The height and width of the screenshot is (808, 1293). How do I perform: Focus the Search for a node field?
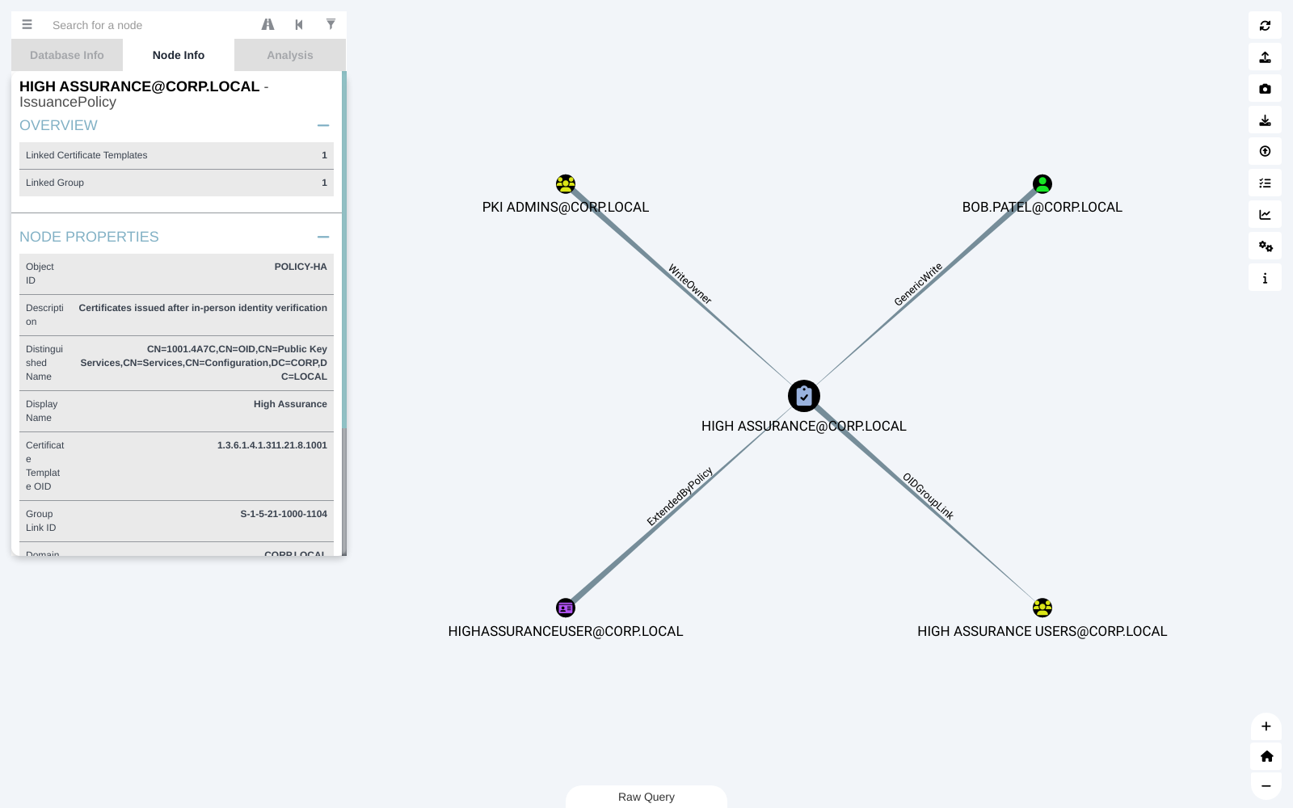point(150,25)
